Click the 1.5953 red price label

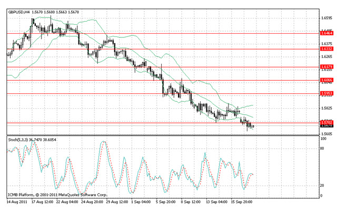pyautogui.click(x=326, y=93)
